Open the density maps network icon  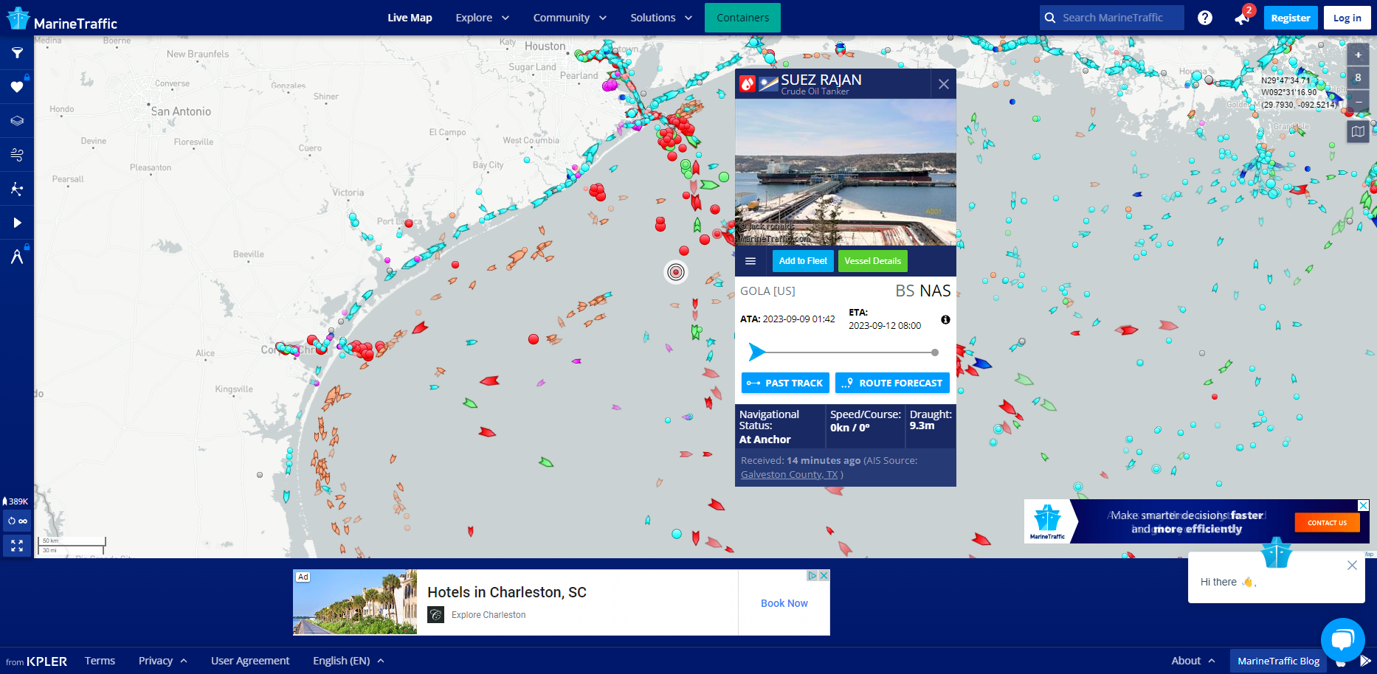pos(17,189)
